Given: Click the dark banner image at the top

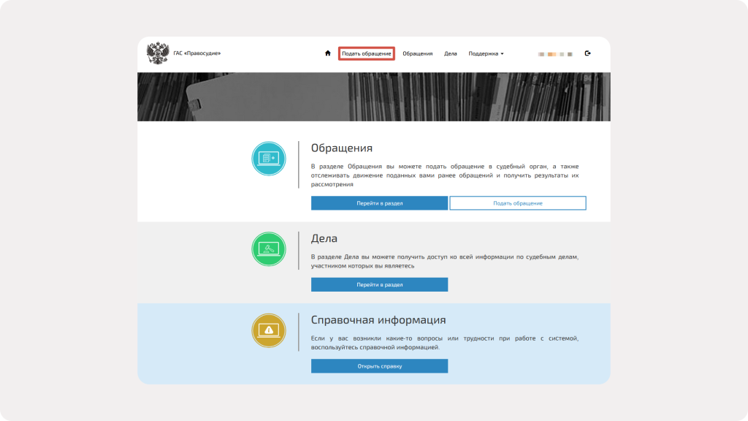Looking at the screenshot, I should coord(374,95).
